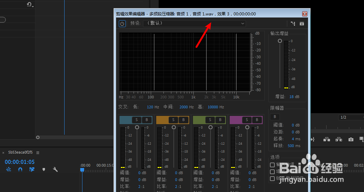Bypass the green band with B
The height and width of the screenshot is (192, 364).
[x=220, y=120]
